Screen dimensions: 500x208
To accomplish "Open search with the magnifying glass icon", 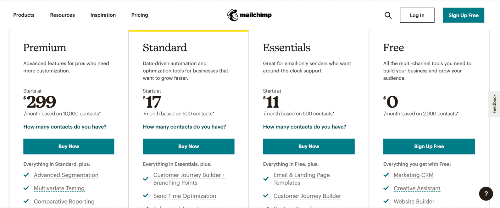I will [388, 15].
